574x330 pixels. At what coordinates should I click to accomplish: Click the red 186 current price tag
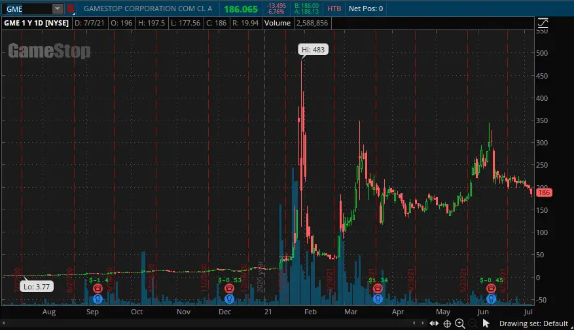pos(544,192)
